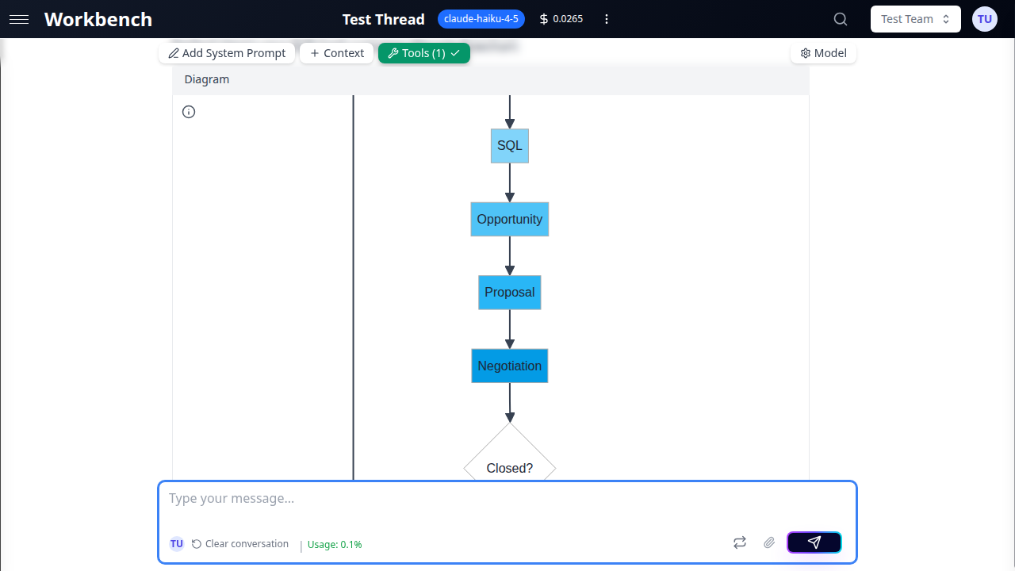Click the diagram info icon
The image size is (1015, 571).
[x=189, y=112]
